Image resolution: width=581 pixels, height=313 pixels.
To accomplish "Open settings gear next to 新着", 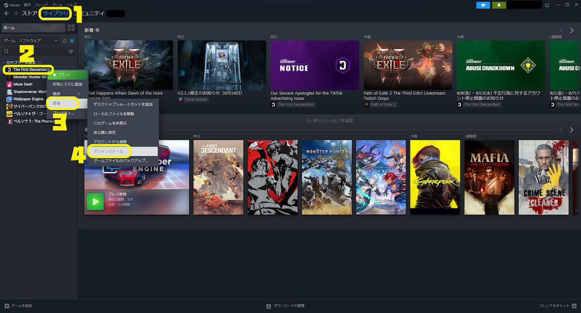I will tap(97, 30).
